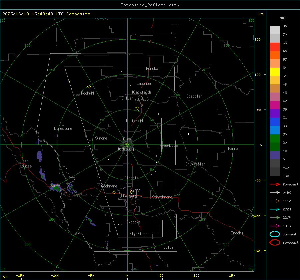Click the Didsbury label
The image size is (300, 280).
coord(126,149)
